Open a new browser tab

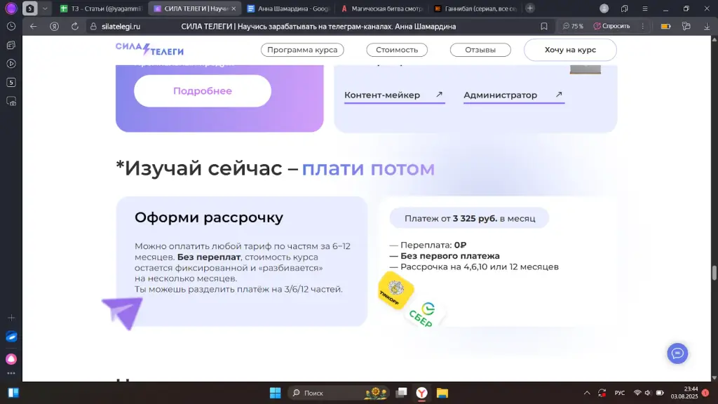click(530, 8)
